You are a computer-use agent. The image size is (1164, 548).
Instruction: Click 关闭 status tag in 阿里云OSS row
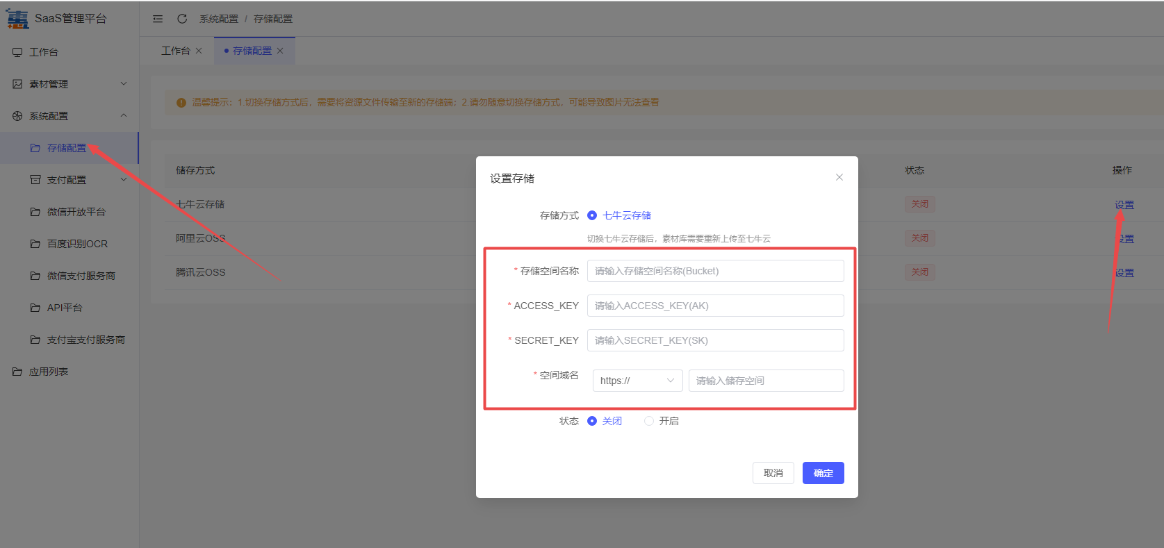click(920, 238)
